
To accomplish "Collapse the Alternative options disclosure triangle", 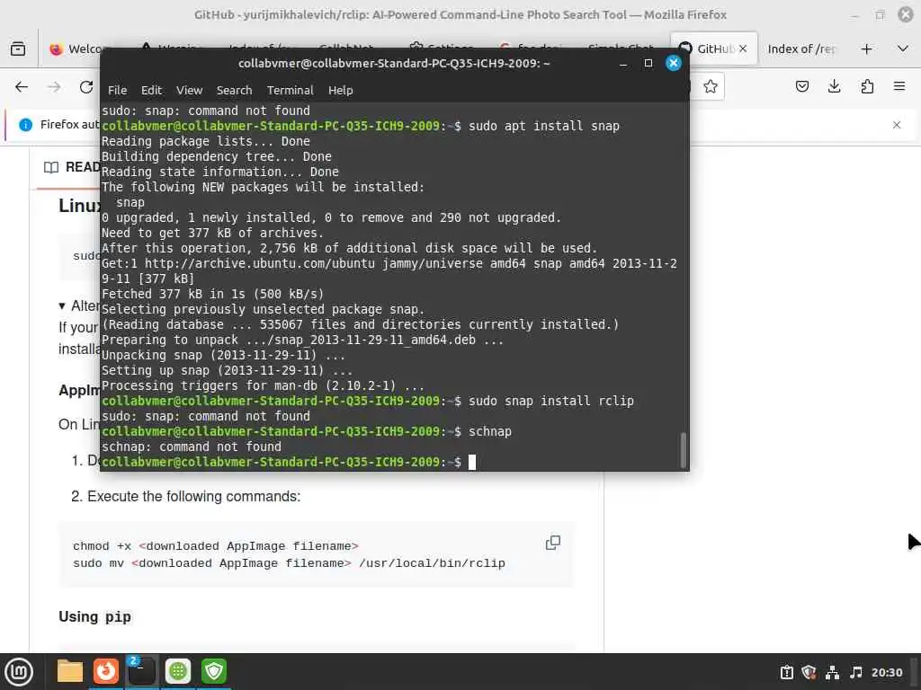I will coord(62,305).
